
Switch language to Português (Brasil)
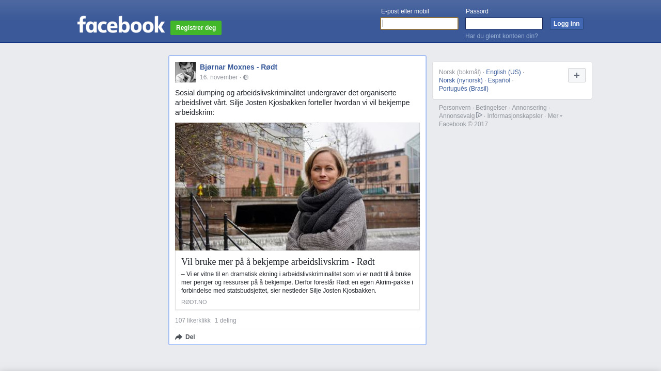pyautogui.click(x=464, y=89)
